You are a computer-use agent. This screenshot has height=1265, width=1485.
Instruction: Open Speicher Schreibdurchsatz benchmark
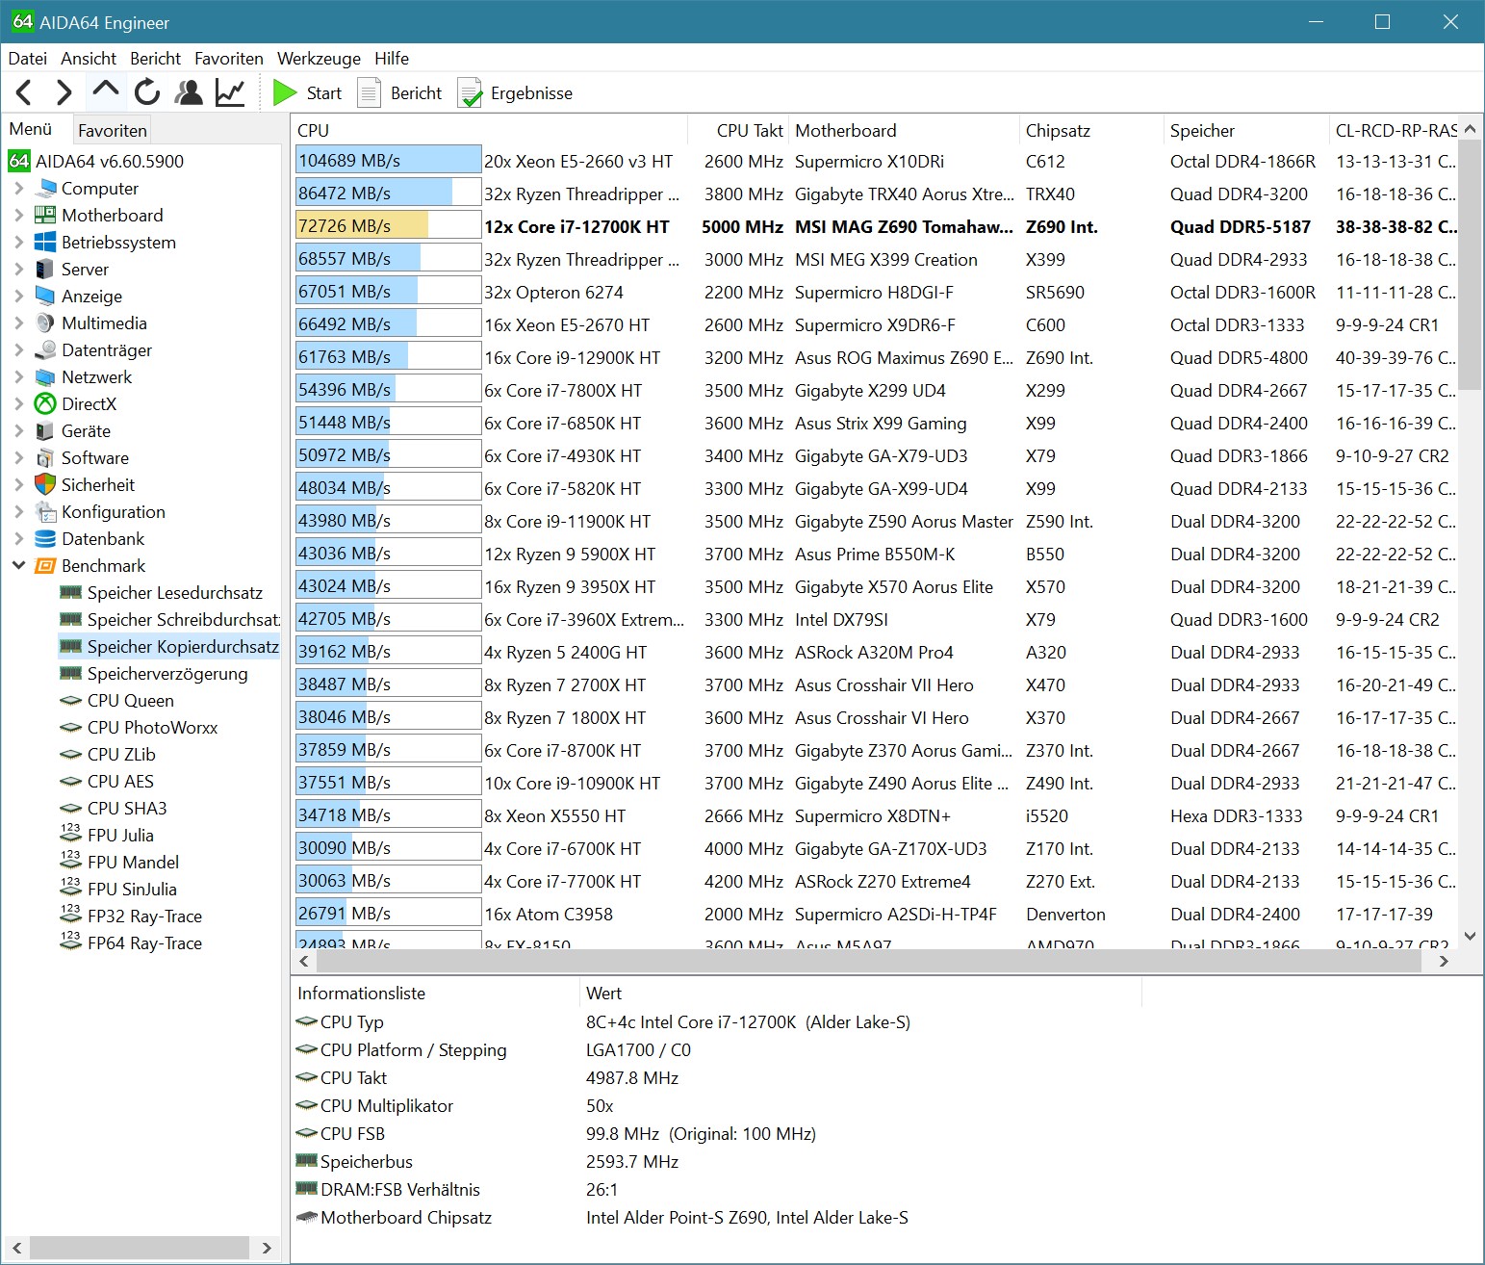[x=169, y=620]
